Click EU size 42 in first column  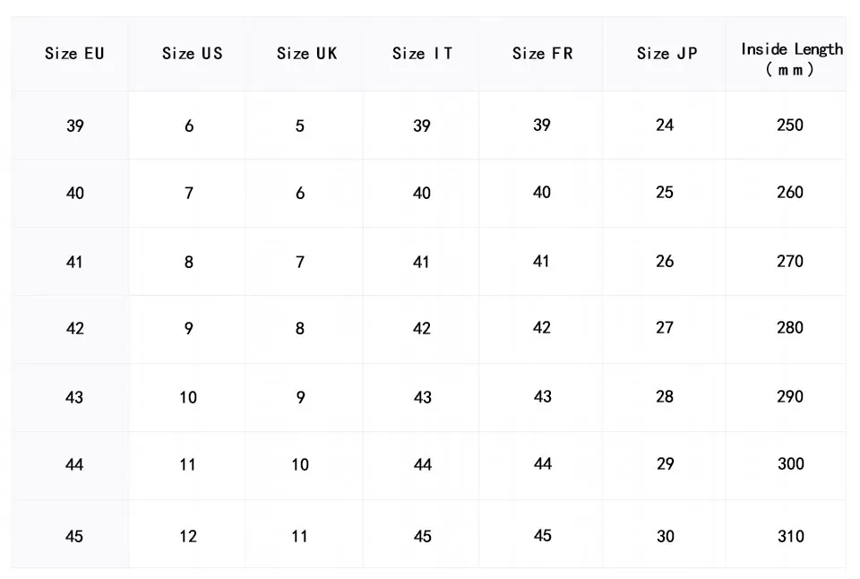pyautogui.click(x=75, y=329)
